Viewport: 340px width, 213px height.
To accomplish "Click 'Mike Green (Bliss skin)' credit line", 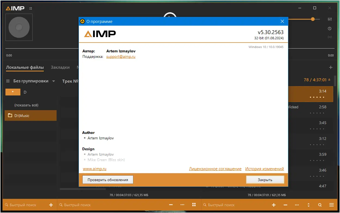I will pos(106,160).
